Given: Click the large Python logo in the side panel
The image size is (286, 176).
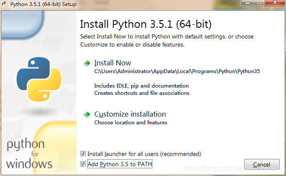Looking at the screenshot, I should pyautogui.click(x=39, y=79).
